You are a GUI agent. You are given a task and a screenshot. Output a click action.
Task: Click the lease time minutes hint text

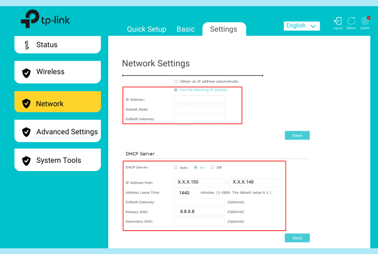click(236, 193)
